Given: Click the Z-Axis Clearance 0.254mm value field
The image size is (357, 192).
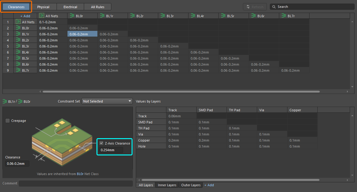Looking at the screenshot, I should tap(111, 150).
